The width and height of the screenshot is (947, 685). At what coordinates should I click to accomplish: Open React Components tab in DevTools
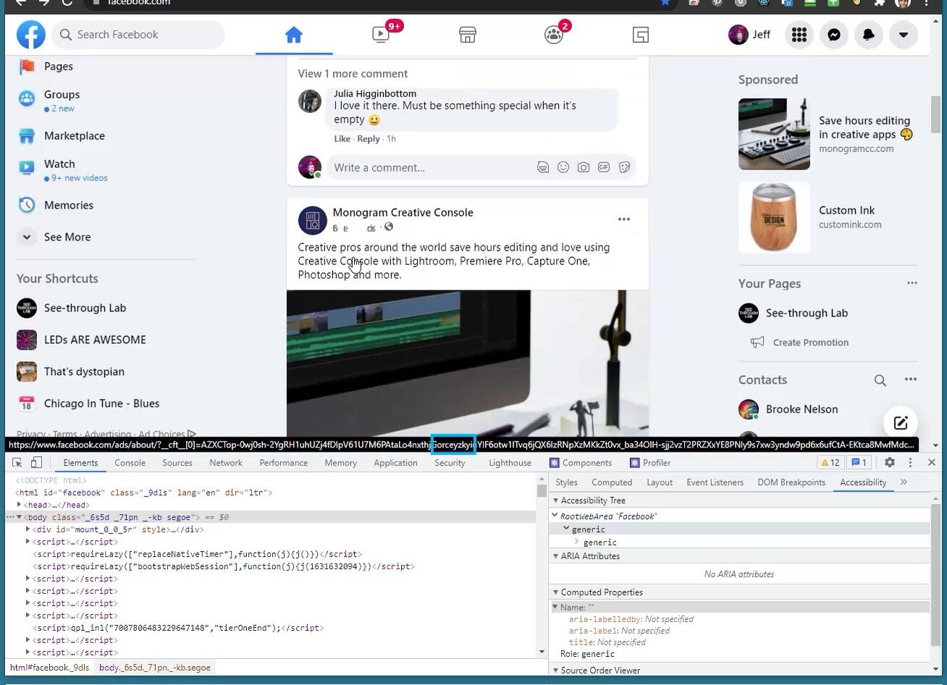pyautogui.click(x=581, y=463)
